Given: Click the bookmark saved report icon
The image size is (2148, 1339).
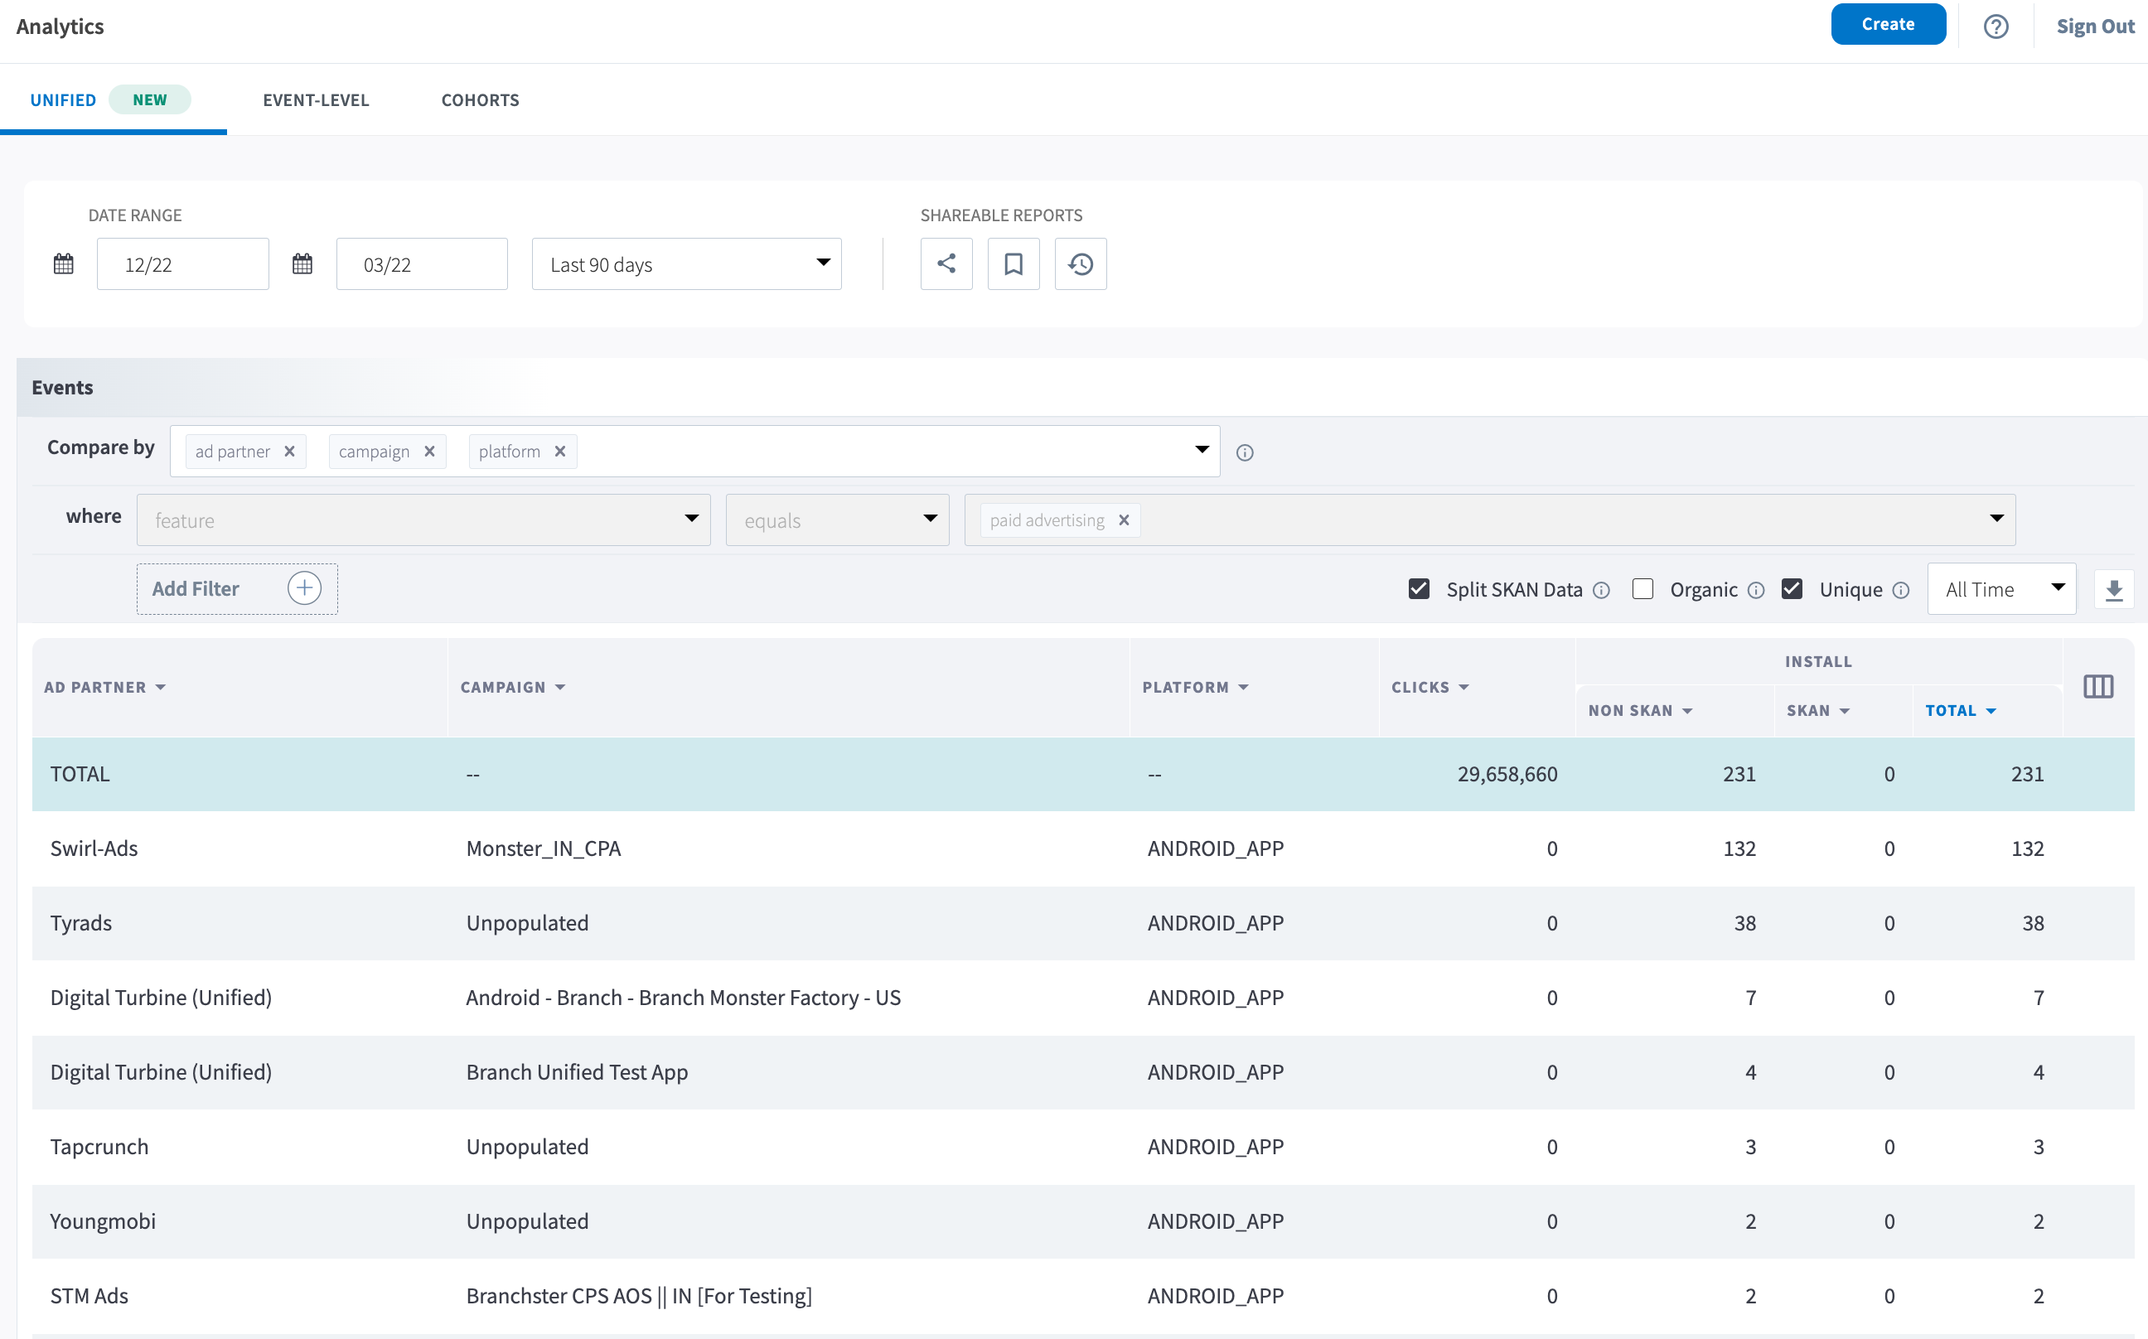Looking at the screenshot, I should click(x=1014, y=263).
